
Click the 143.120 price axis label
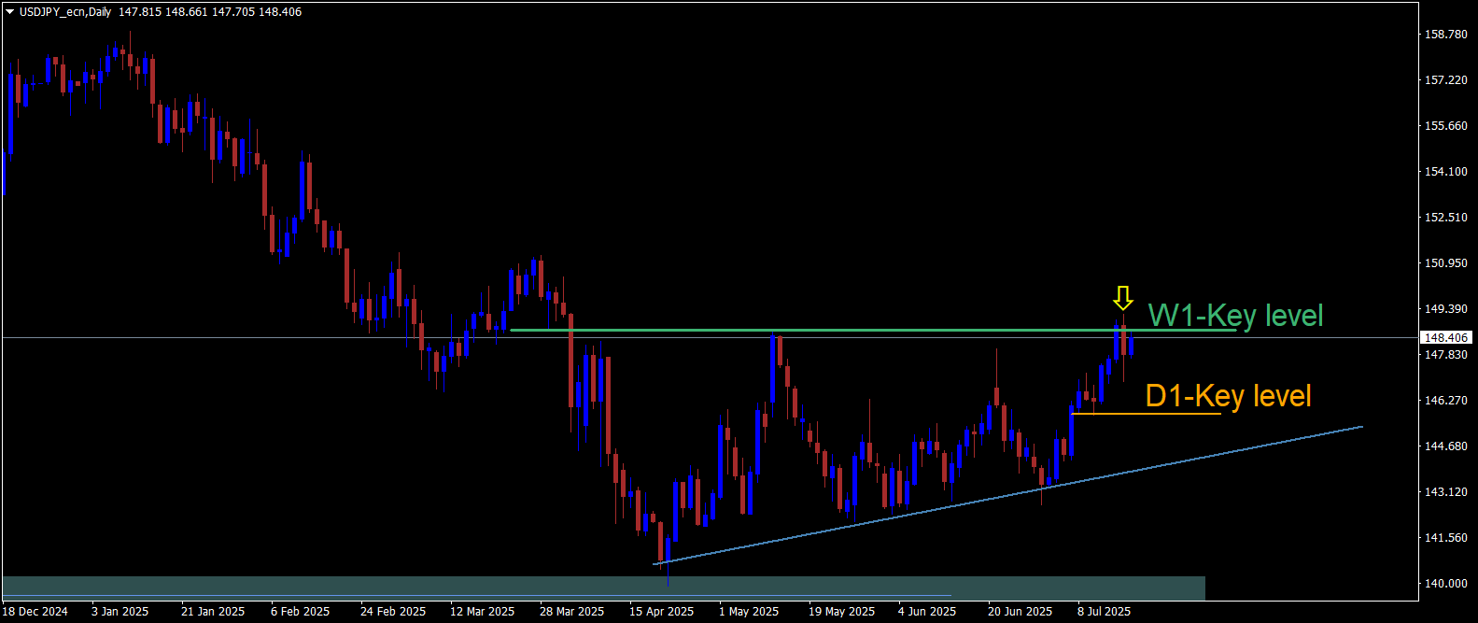pyautogui.click(x=1445, y=492)
